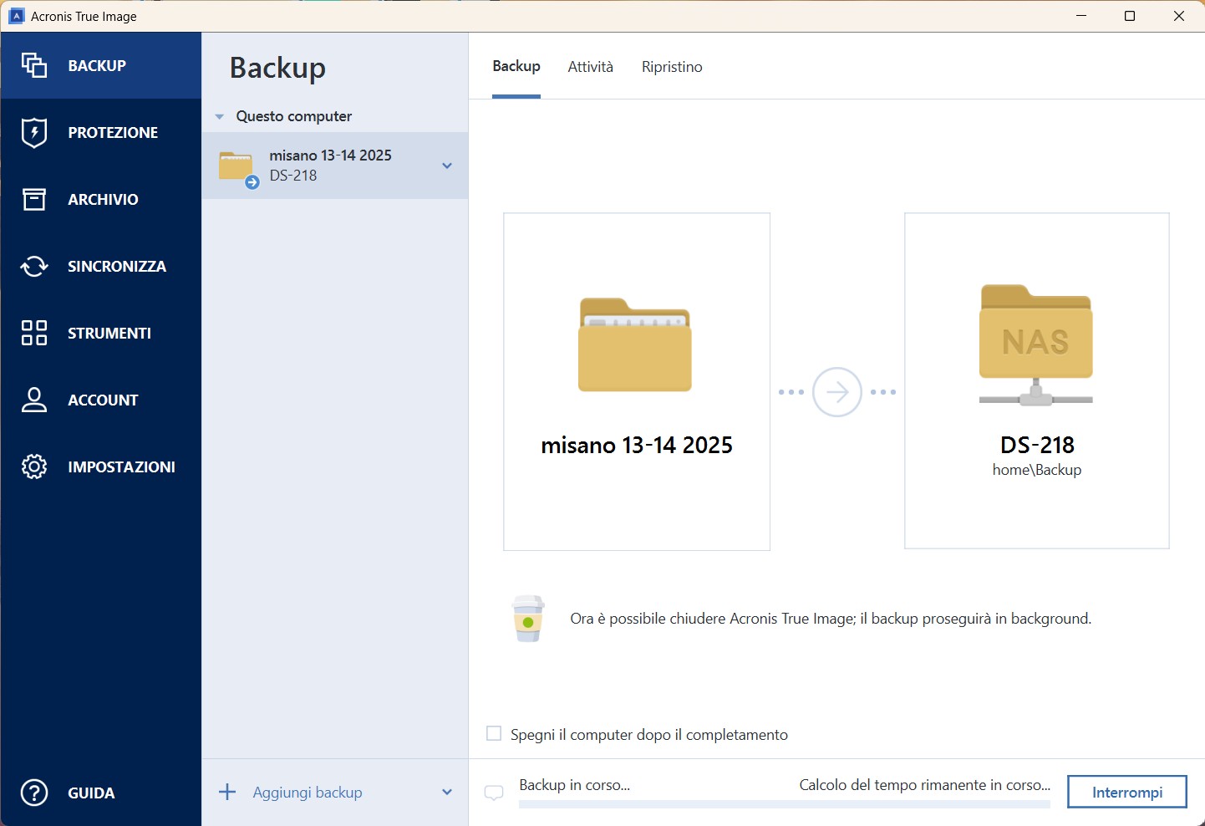Screen dimensions: 1205x826
Task: Enable Spegni il computer dopo il completamento
Action: pos(494,734)
